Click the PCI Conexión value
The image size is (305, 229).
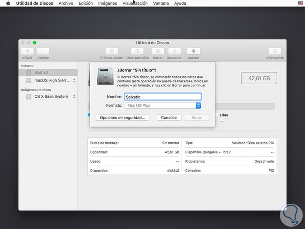[x=271, y=171]
